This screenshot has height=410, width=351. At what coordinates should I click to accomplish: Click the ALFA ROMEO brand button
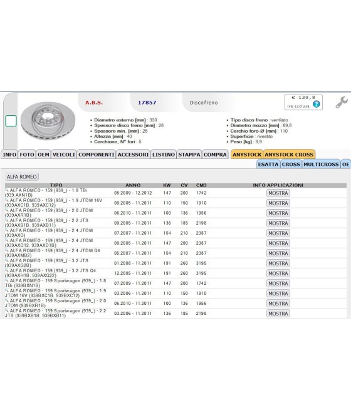(22, 177)
